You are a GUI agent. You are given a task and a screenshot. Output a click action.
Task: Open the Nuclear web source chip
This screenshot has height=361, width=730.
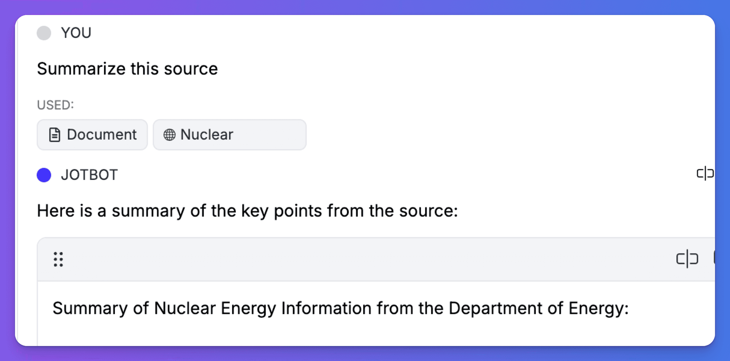230,134
